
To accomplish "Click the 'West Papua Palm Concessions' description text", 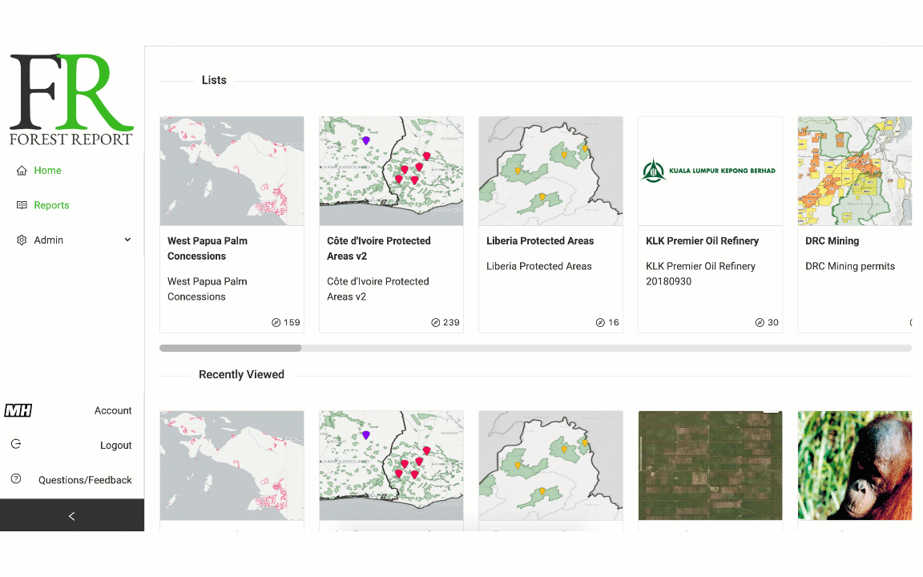I will 208,289.
